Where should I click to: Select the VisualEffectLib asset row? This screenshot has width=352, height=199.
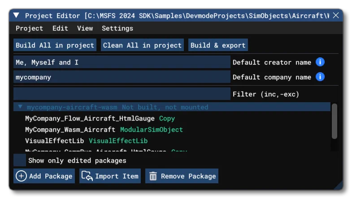click(x=87, y=141)
